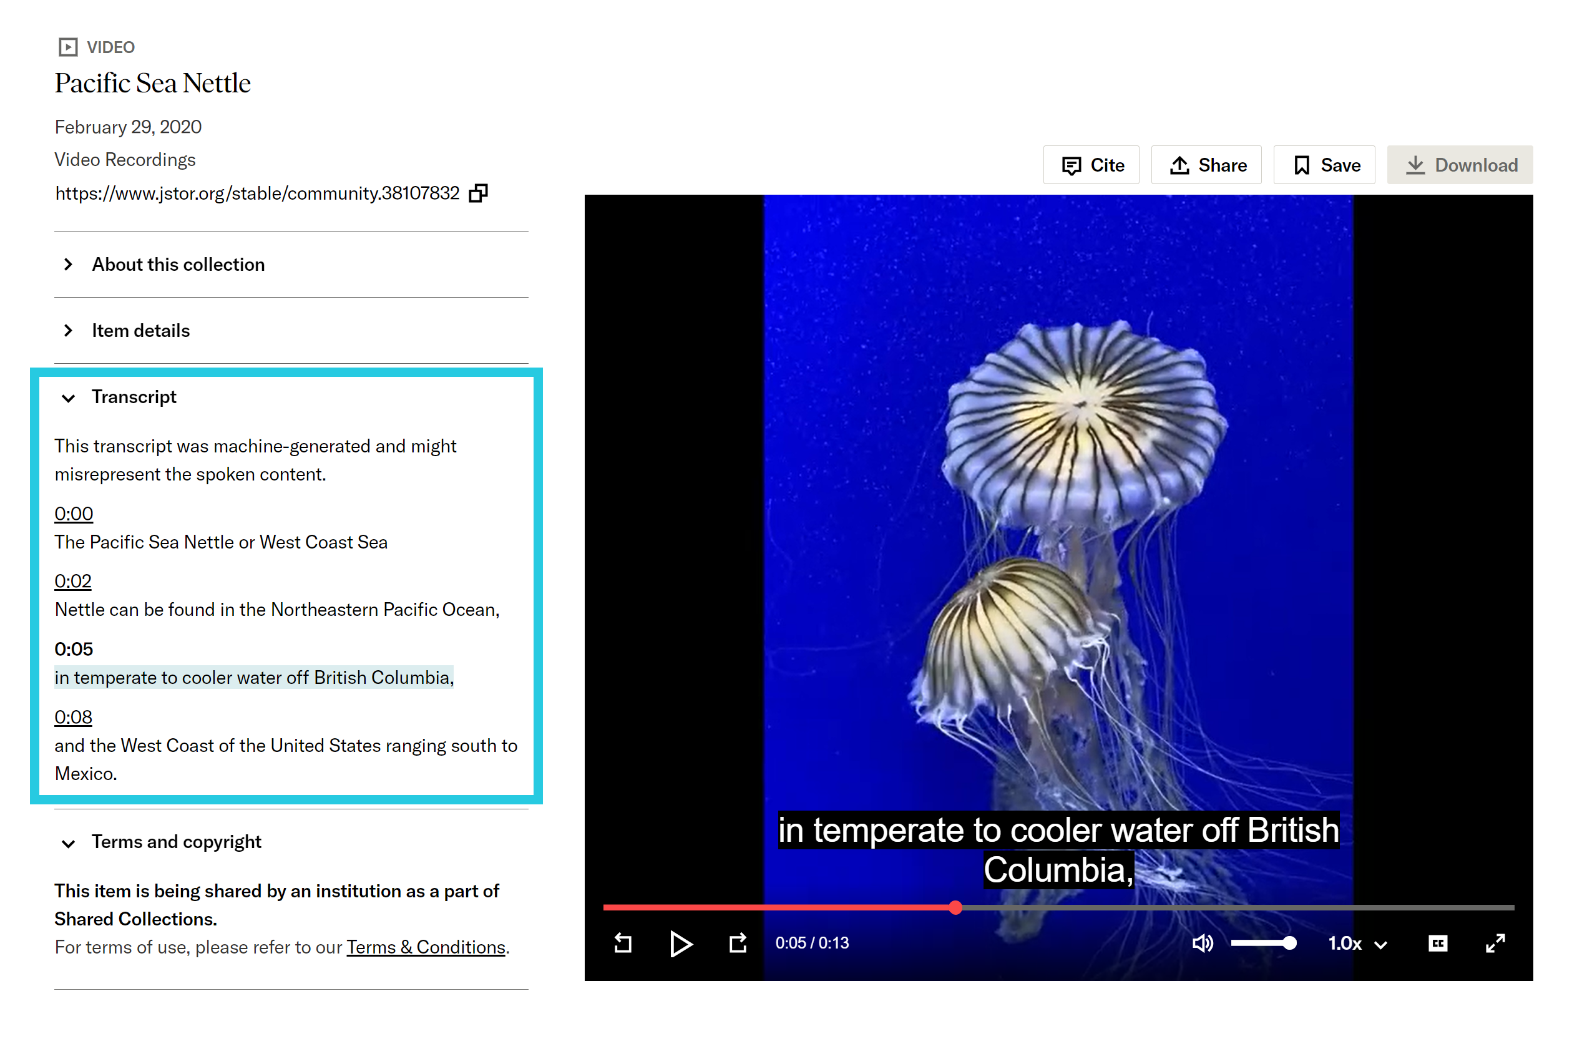Screen dimensions: 1577x1039
Task: Click the rewind/skip back icon
Action: [x=623, y=943]
